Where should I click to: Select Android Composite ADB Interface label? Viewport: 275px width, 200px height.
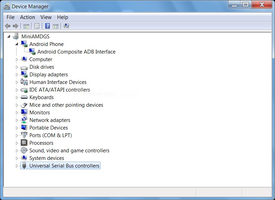pyautogui.click(x=76, y=52)
